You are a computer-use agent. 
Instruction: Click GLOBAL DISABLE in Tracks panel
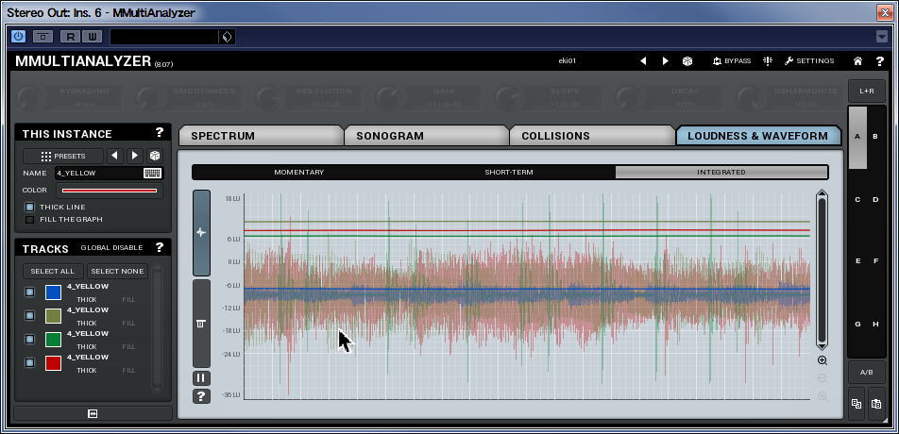(x=111, y=247)
